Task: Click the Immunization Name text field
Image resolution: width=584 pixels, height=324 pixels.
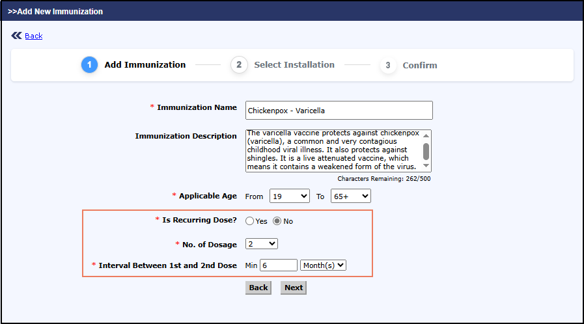Action: 339,111
